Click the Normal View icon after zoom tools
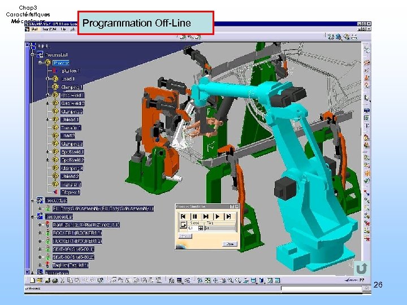This screenshot has width=407, height=305. (245, 280)
